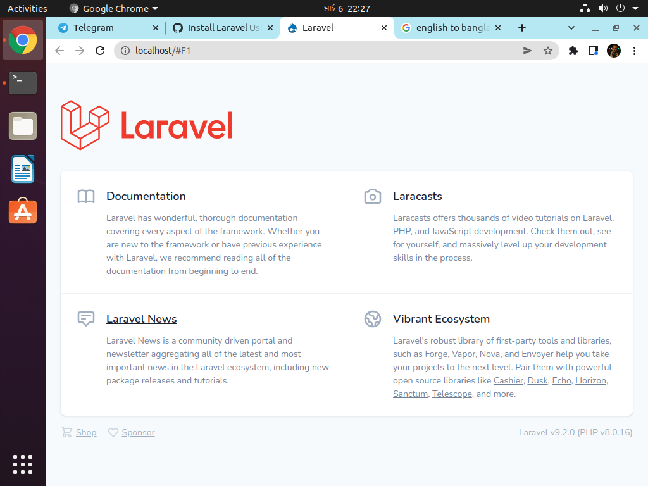The width and height of the screenshot is (648, 486).
Task: Open the Sponsor link
Action: (x=138, y=432)
